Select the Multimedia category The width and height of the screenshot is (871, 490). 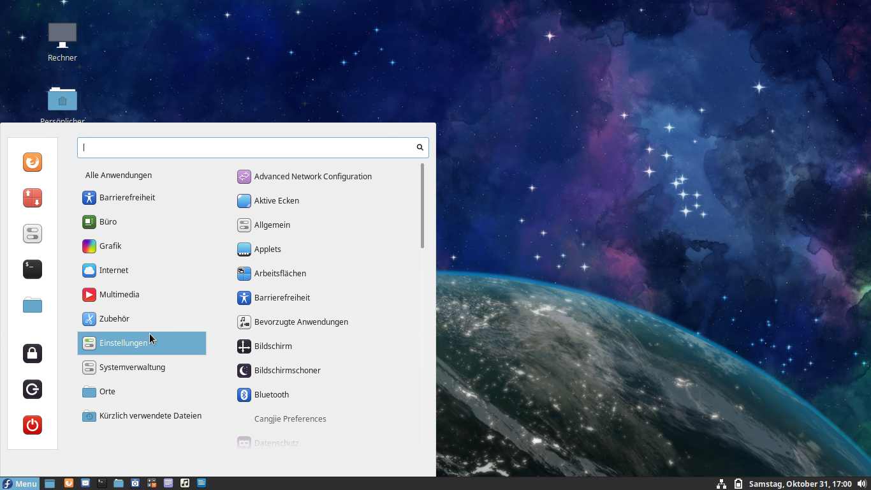(x=142, y=295)
